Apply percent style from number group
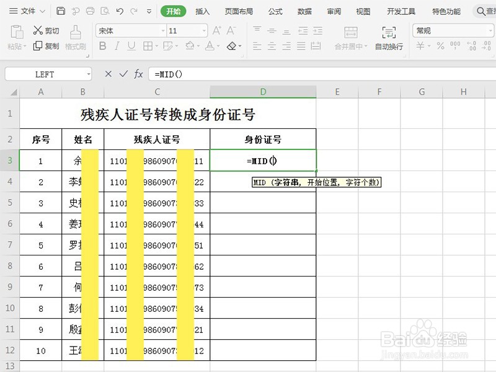 [x=440, y=46]
